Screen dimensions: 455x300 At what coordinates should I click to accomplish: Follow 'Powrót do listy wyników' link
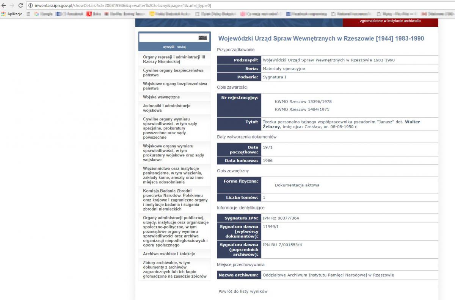pos(243,291)
